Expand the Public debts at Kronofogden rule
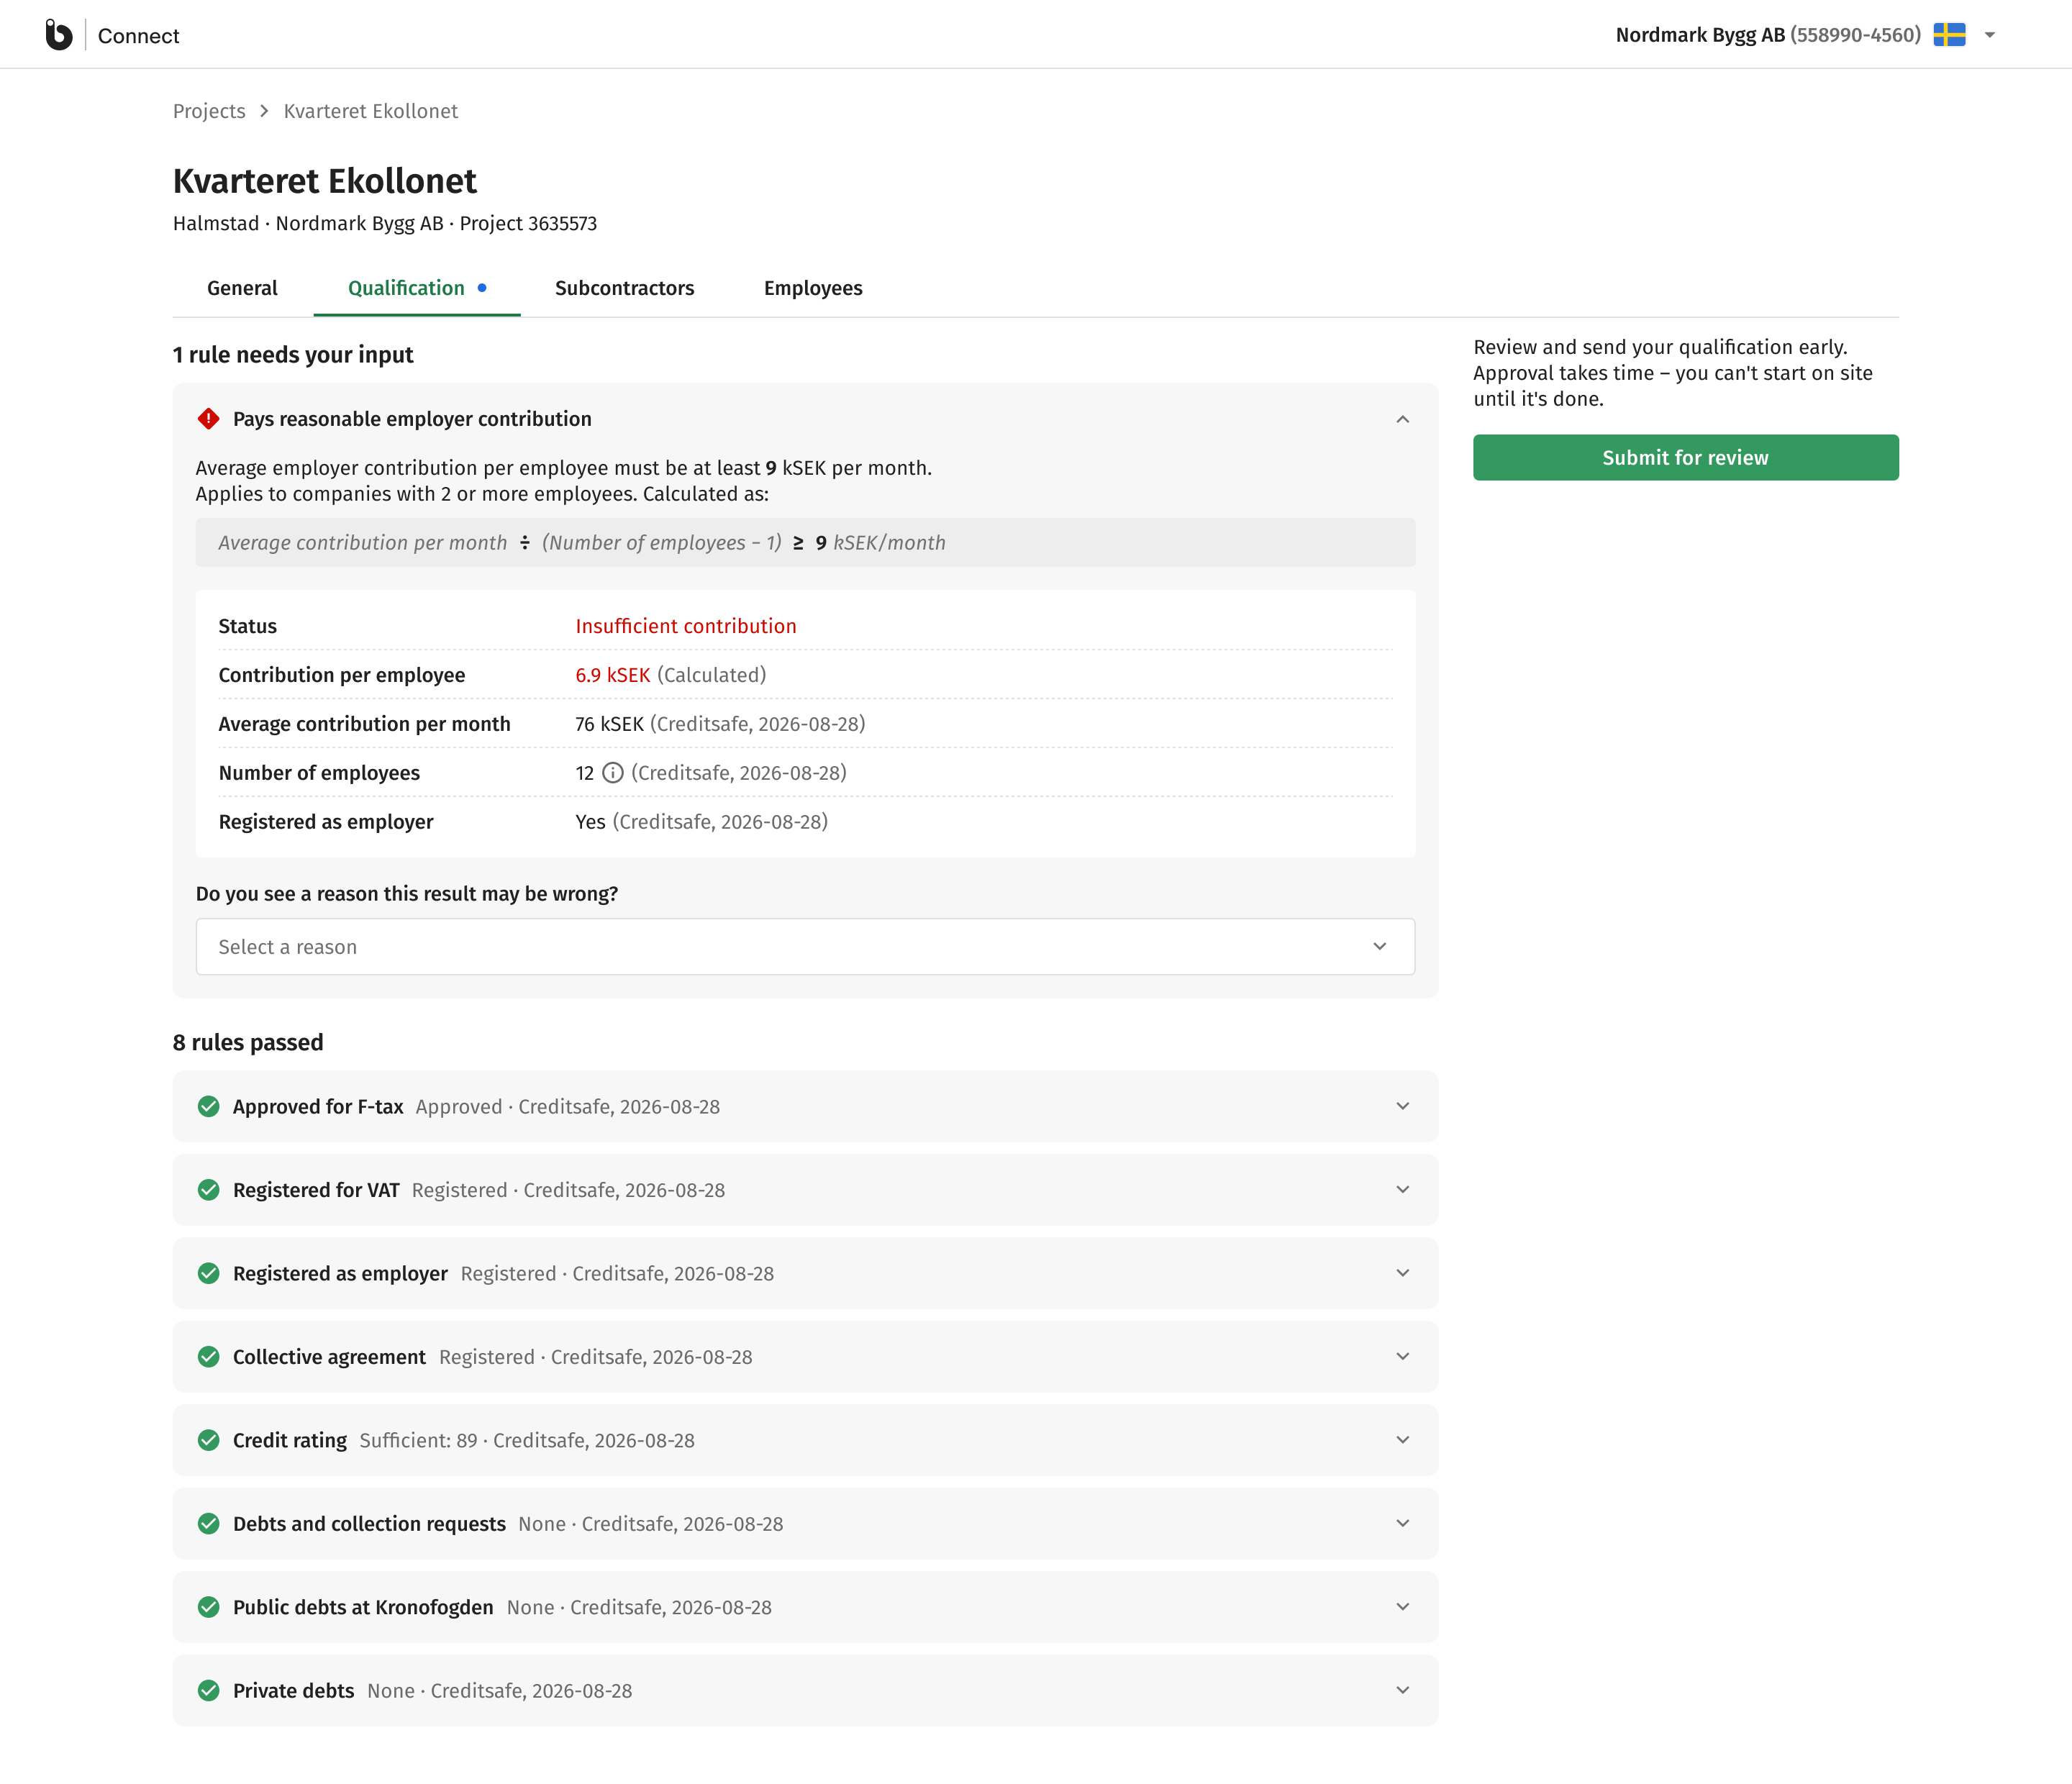 click(1403, 1607)
